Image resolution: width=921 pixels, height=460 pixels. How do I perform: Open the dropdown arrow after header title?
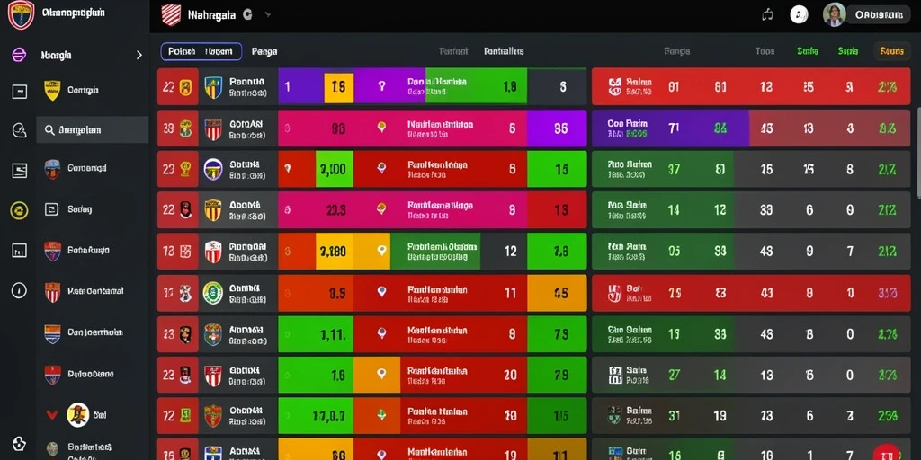267,15
